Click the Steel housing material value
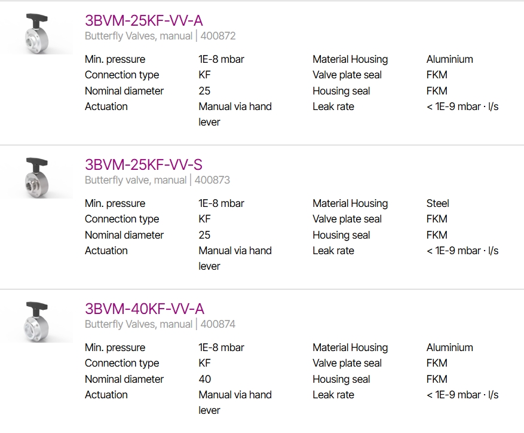Screen dimensions: 524x433 tap(437, 203)
